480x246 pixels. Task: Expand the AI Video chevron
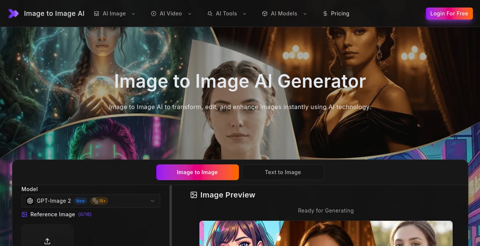click(190, 14)
